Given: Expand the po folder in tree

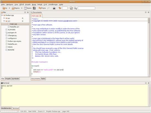Looking at the screenshot, I should [4, 18].
